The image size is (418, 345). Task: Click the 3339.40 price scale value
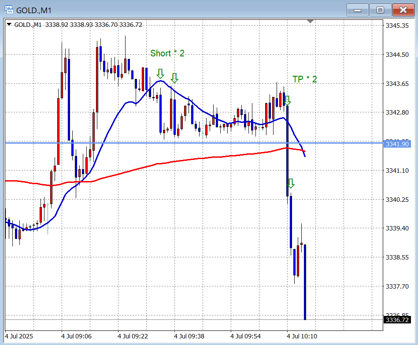[x=397, y=228]
